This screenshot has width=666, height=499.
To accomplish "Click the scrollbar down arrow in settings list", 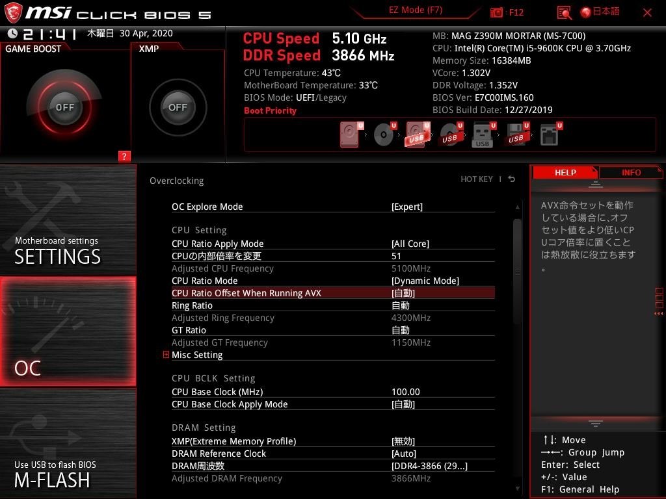I will (517, 489).
